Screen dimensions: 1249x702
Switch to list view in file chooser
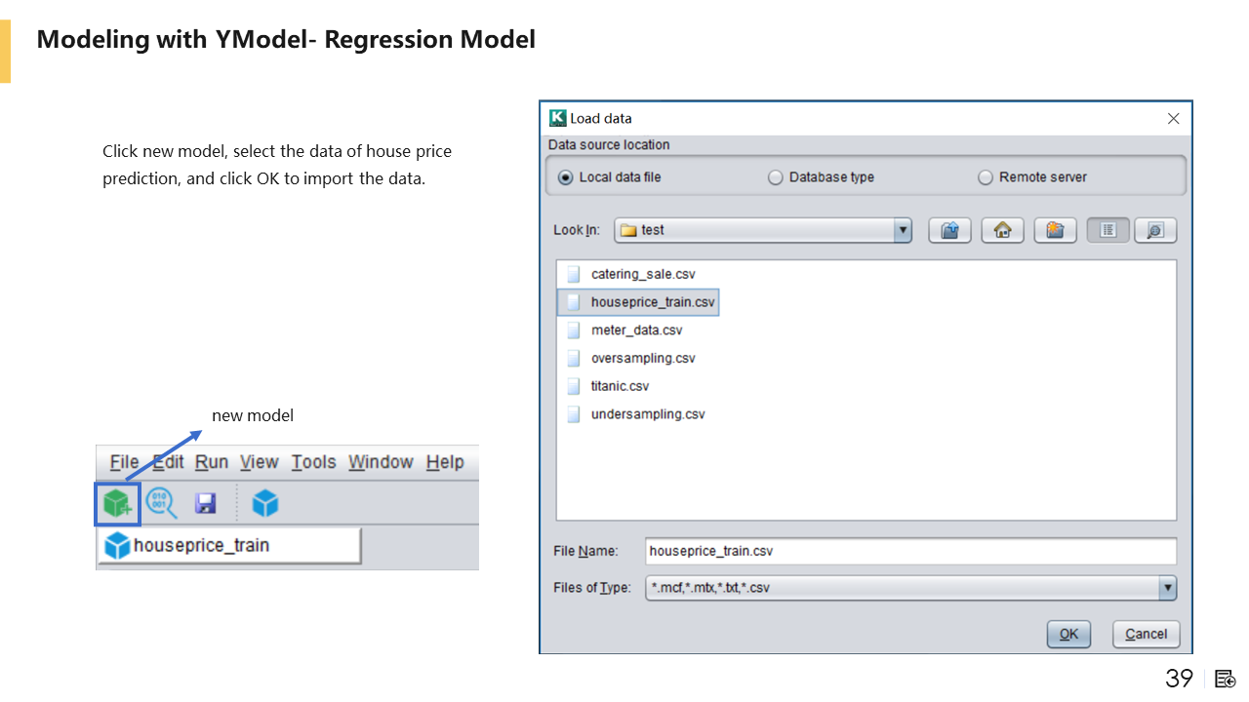(1108, 230)
